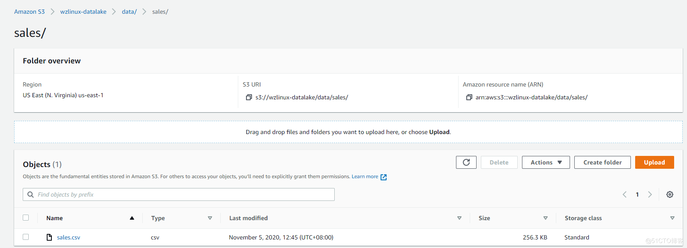The height and width of the screenshot is (248, 687).
Task: Copy the S3 URI with copy icon
Action: (x=249, y=97)
